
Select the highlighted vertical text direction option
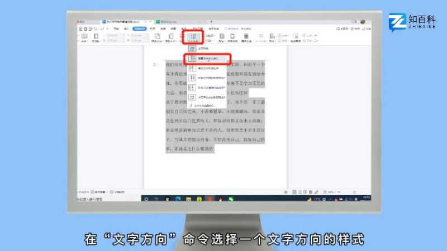pos(207,58)
